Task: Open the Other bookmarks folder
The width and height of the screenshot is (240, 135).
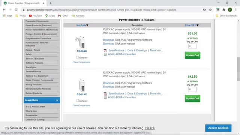Action: pyautogui.click(x=226, y=16)
